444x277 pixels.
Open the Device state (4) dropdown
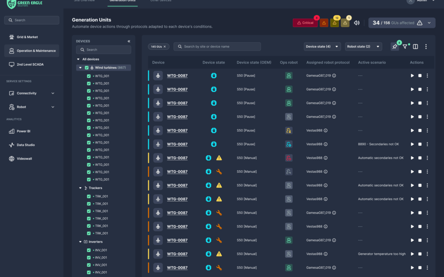coord(322,47)
